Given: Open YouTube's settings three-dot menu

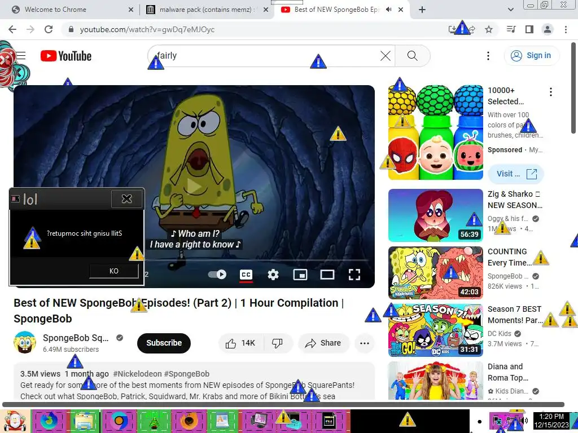Looking at the screenshot, I should pos(488,56).
